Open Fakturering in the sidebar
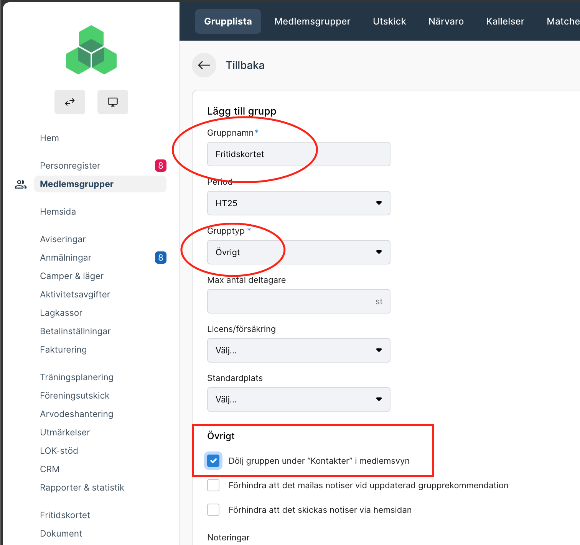This screenshot has height=545, width=580. [x=63, y=350]
